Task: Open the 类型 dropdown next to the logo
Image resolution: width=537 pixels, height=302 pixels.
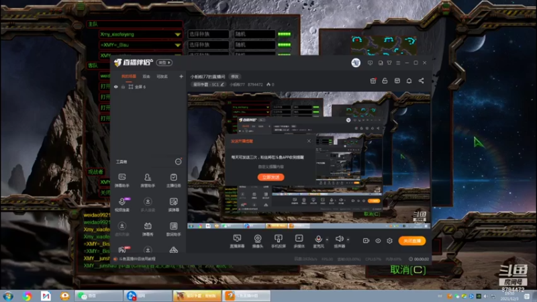Action: point(164,62)
